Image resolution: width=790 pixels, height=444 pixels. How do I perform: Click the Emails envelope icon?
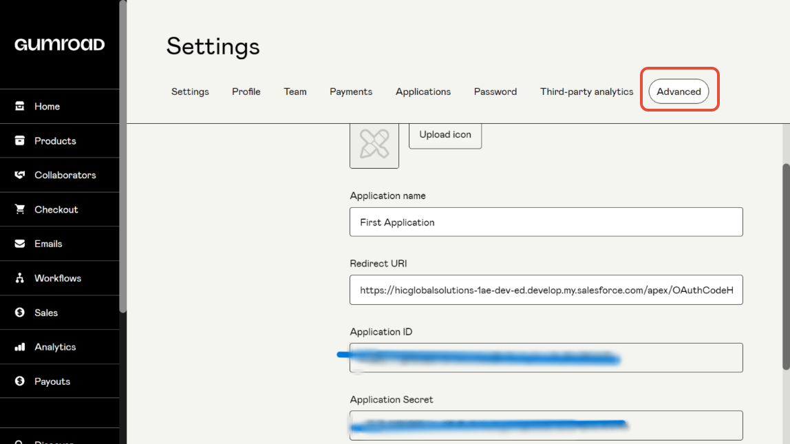tap(20, 244)
